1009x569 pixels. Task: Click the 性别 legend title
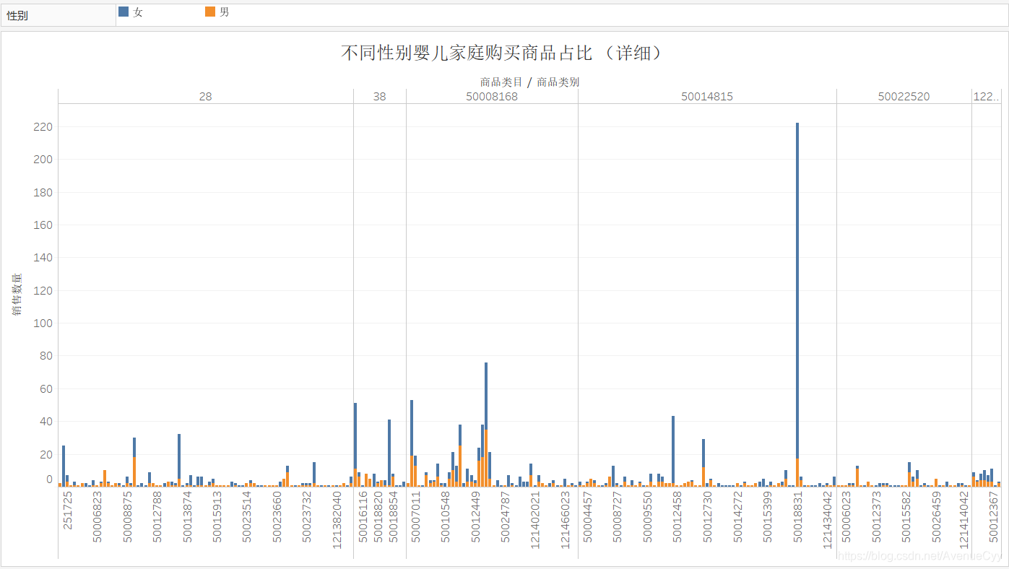17,15
